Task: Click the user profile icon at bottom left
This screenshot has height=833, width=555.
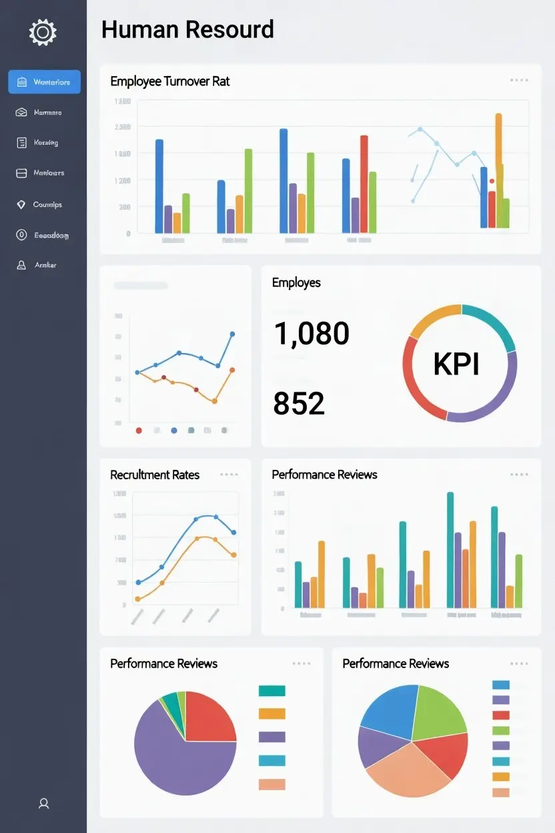Action: 43,803
